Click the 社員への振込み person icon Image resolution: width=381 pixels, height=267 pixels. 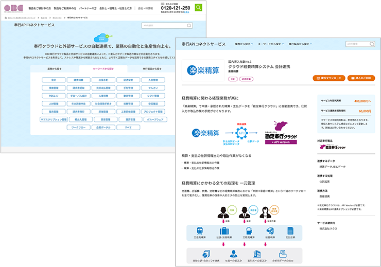pyautogui.click(x=234, y=254)
